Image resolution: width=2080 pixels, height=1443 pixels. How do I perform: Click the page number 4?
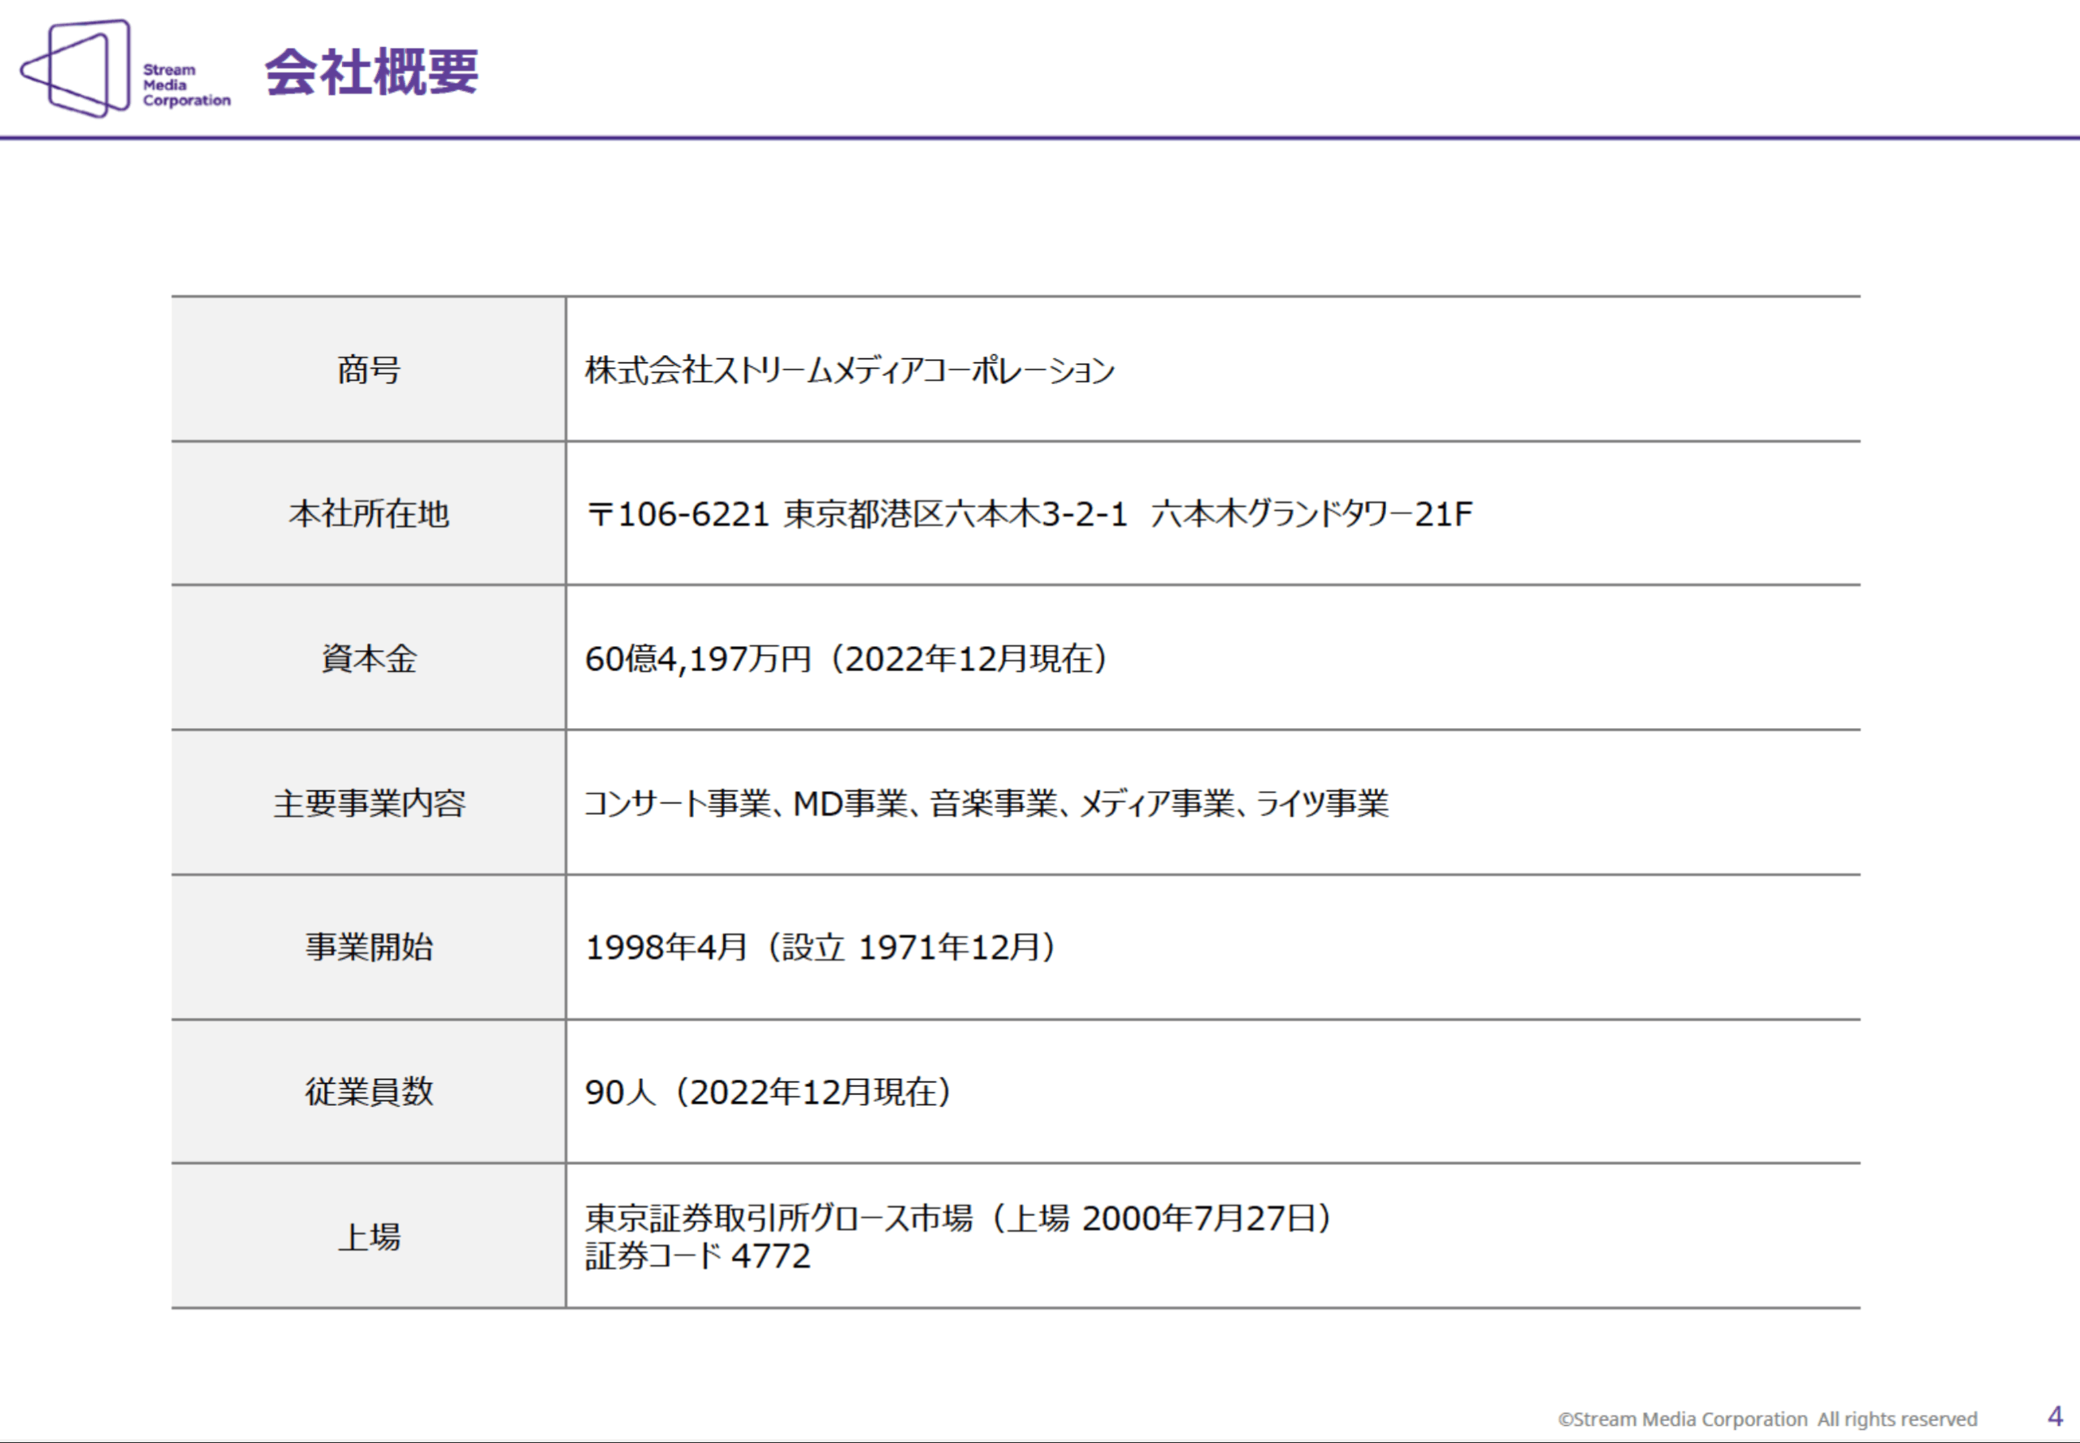tap(2055, 1416)
